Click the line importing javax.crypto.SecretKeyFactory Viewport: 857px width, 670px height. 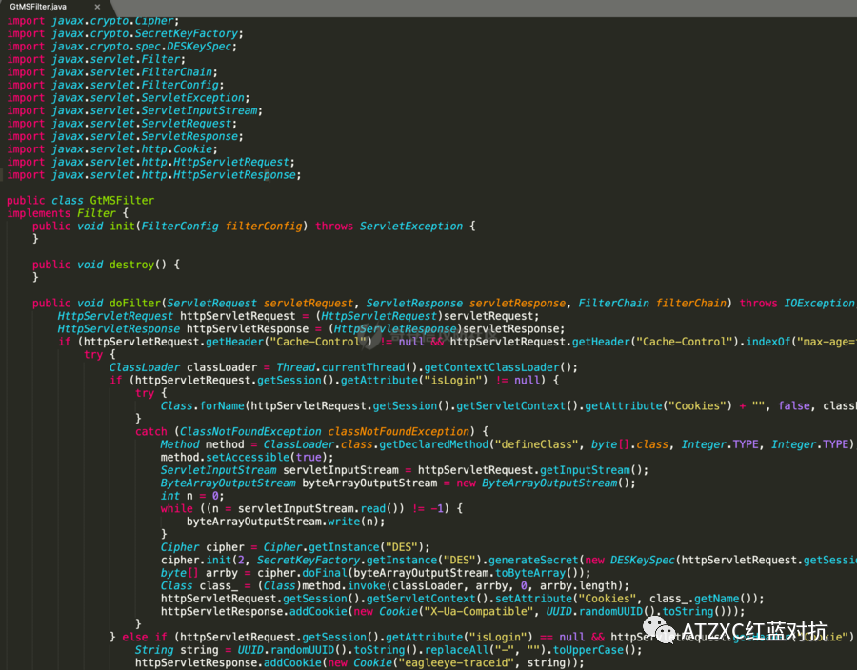click(125, 34)
